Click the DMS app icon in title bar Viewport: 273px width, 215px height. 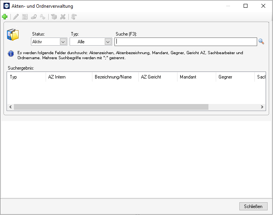tap(7, 6)
